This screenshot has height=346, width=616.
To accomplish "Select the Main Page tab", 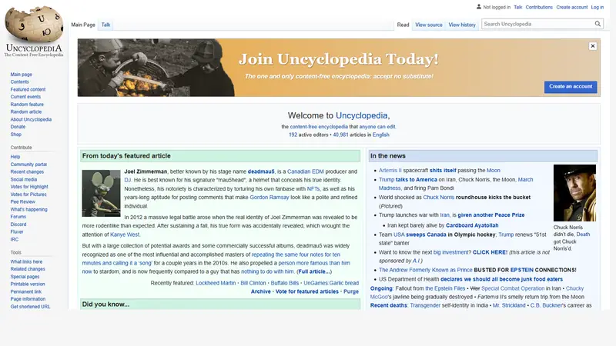I will pyautogui.click(x=83, y=25).
